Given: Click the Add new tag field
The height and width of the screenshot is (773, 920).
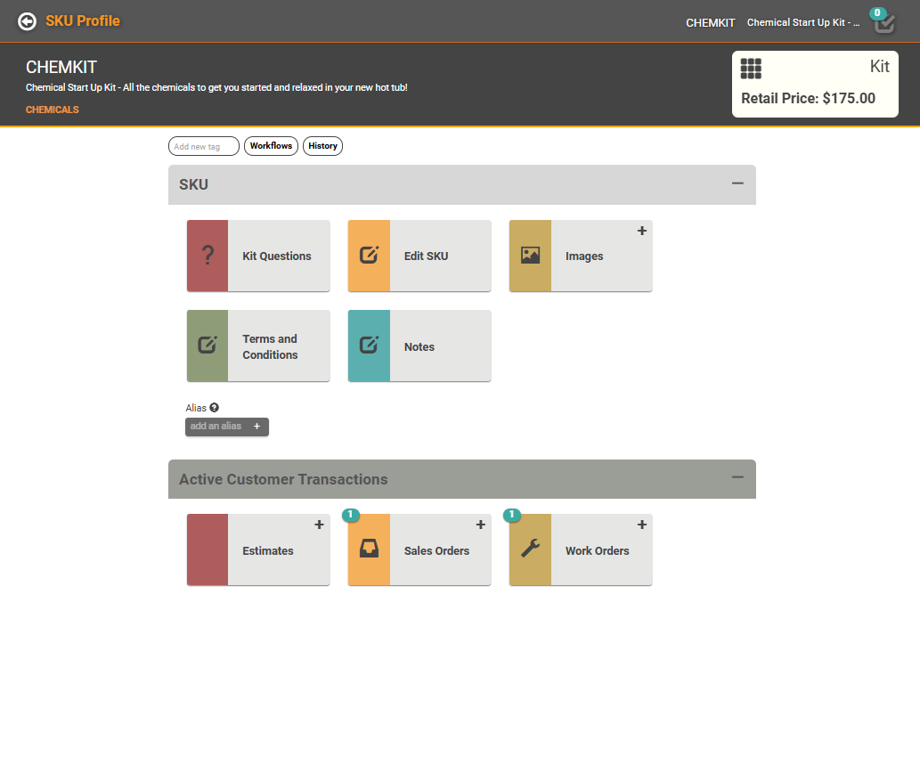Looking at the screenshot, I should pyautogui.click(x=204, y=147).
